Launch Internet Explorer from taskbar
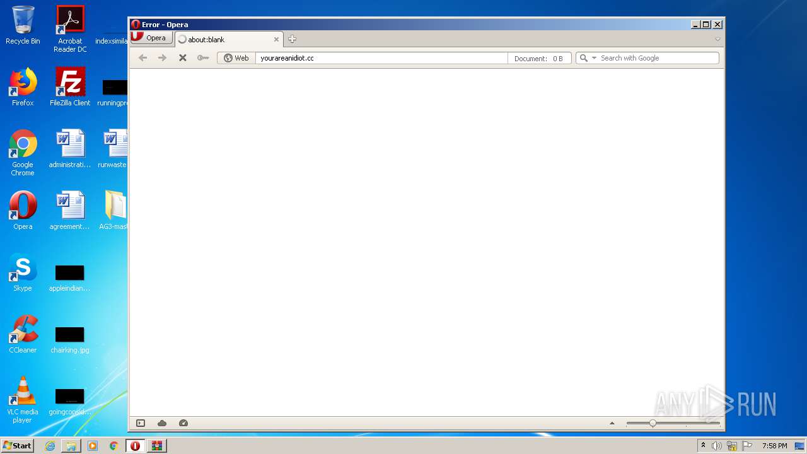Viewport: 807px width, 454px height. pyautogui.click(x=50, y=446)
